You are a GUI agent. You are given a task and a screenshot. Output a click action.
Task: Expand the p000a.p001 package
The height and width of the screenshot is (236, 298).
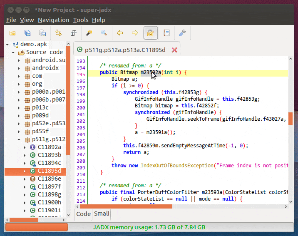coord(19,92)
